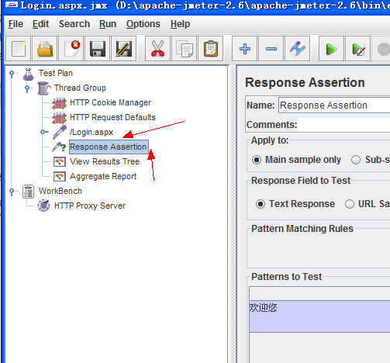Click the Test Plan flask icon
Viewport: 390px width, 363px height.
(x=28, y=74)
